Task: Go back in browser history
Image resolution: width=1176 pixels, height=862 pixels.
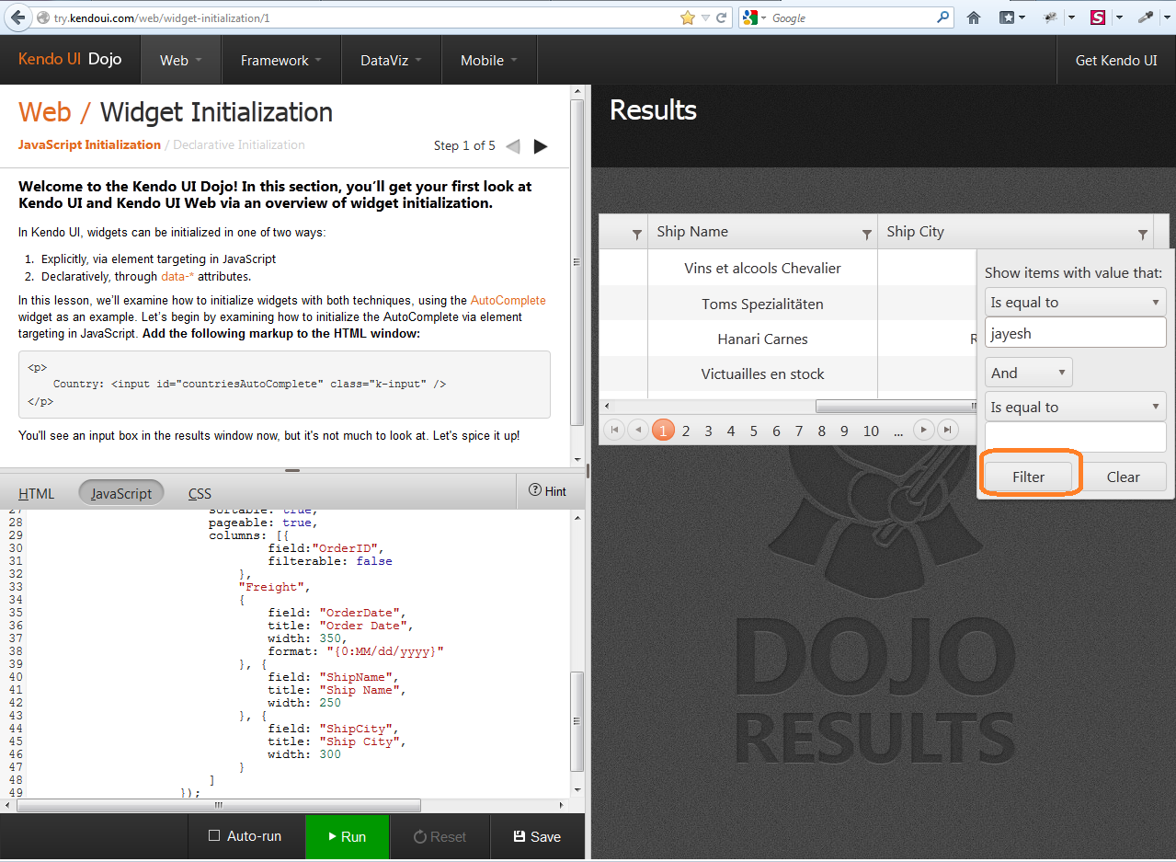Action: pos(18,17)
